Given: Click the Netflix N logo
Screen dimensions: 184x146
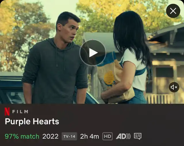Looking at the screenshot, I should (x=7, y=111).
